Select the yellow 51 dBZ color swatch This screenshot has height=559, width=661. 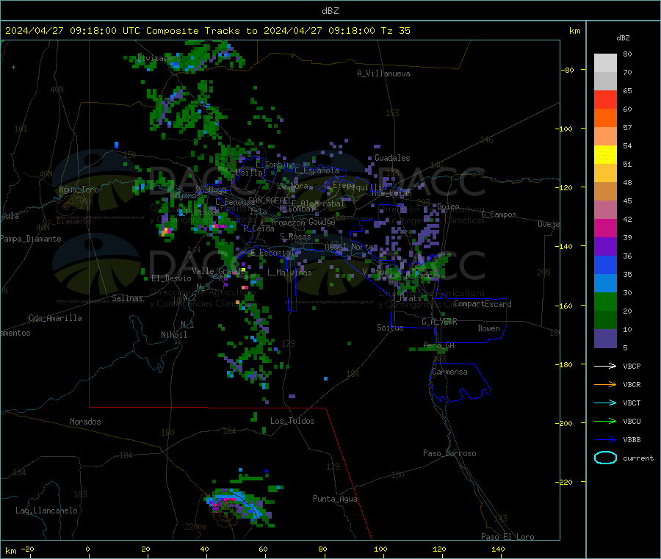pyautogui.click(x=605, y=155)
